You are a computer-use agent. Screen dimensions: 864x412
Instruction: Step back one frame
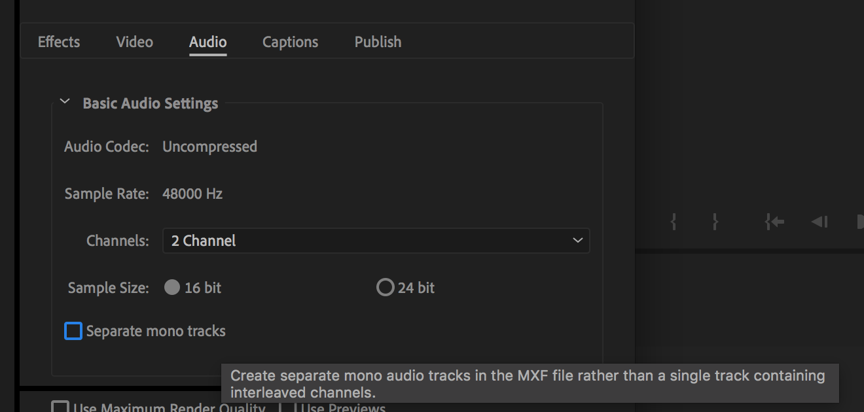(x=818, y=222)
